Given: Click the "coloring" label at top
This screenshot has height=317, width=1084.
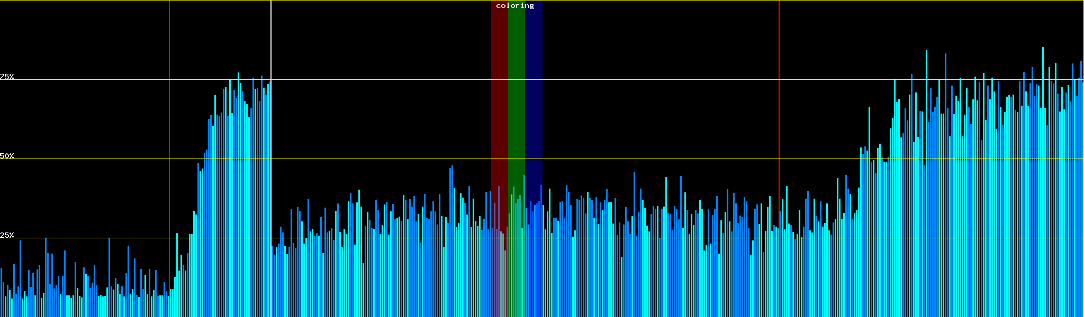Looking at the screenshot, I should pos(515,6).
